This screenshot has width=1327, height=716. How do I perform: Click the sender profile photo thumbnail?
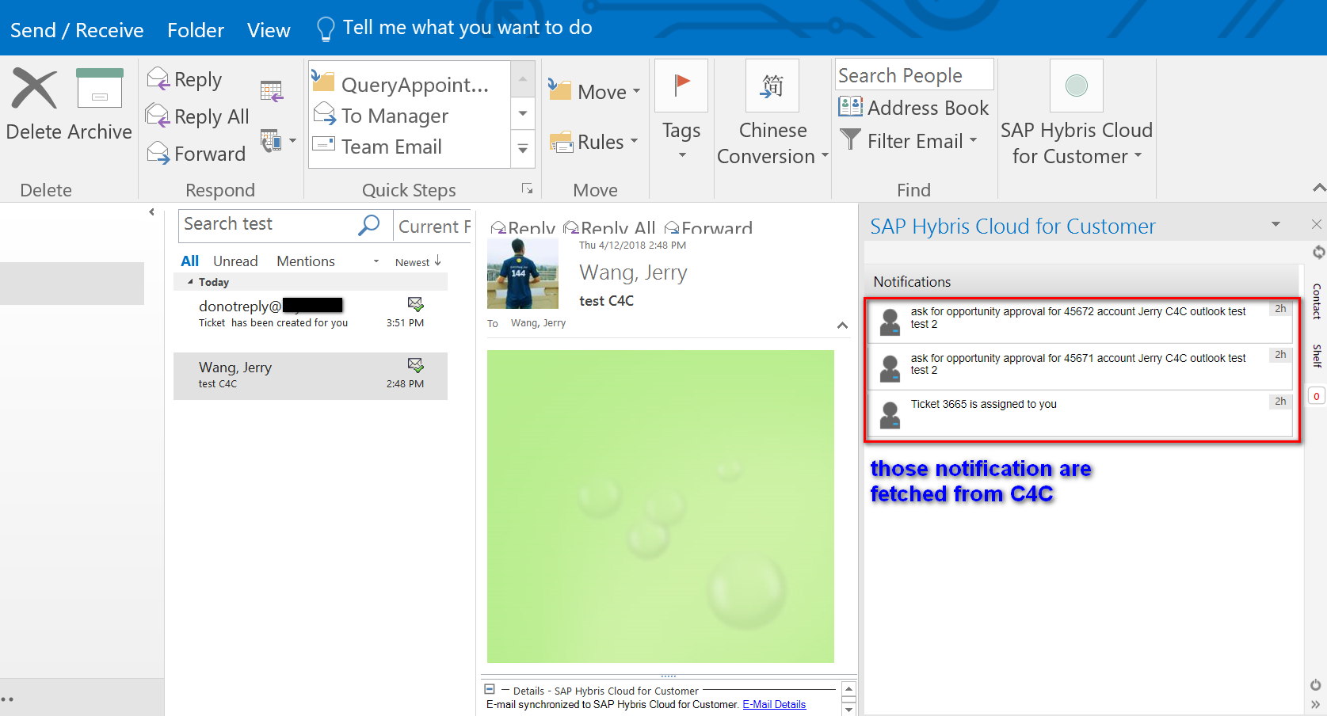coord(522,274)
